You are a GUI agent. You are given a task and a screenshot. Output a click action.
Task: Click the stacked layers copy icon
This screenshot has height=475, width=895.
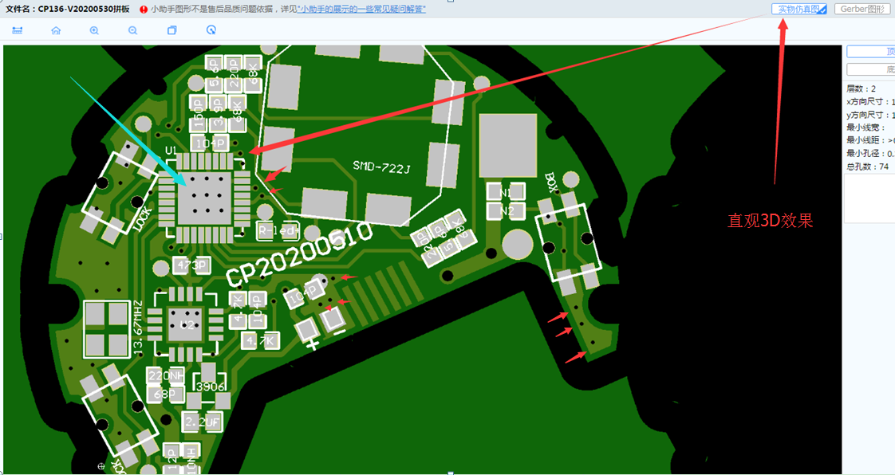pos(172,30)
